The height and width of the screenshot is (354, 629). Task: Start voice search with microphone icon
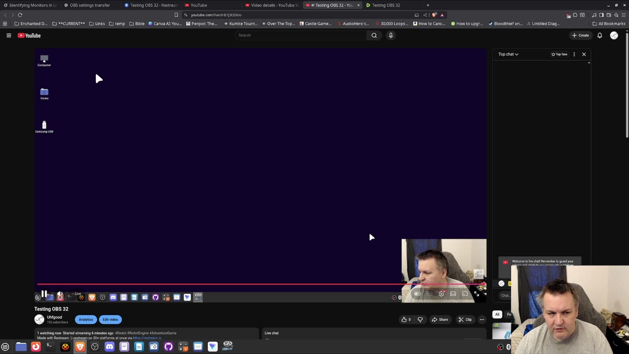point(391,35)
